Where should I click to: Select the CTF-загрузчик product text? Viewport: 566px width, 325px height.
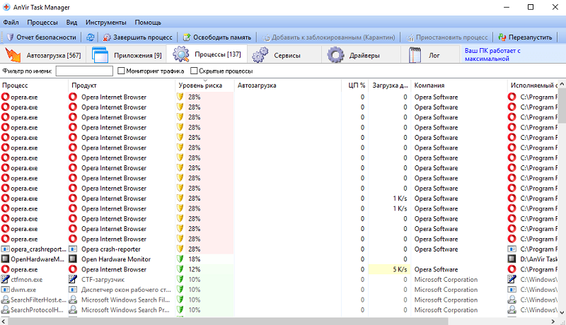(103, 280)
